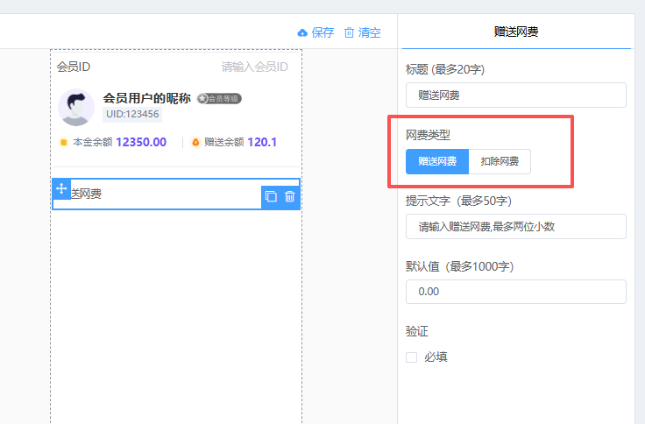Select 扣除网费 fee type option

[x=500, y=161]
